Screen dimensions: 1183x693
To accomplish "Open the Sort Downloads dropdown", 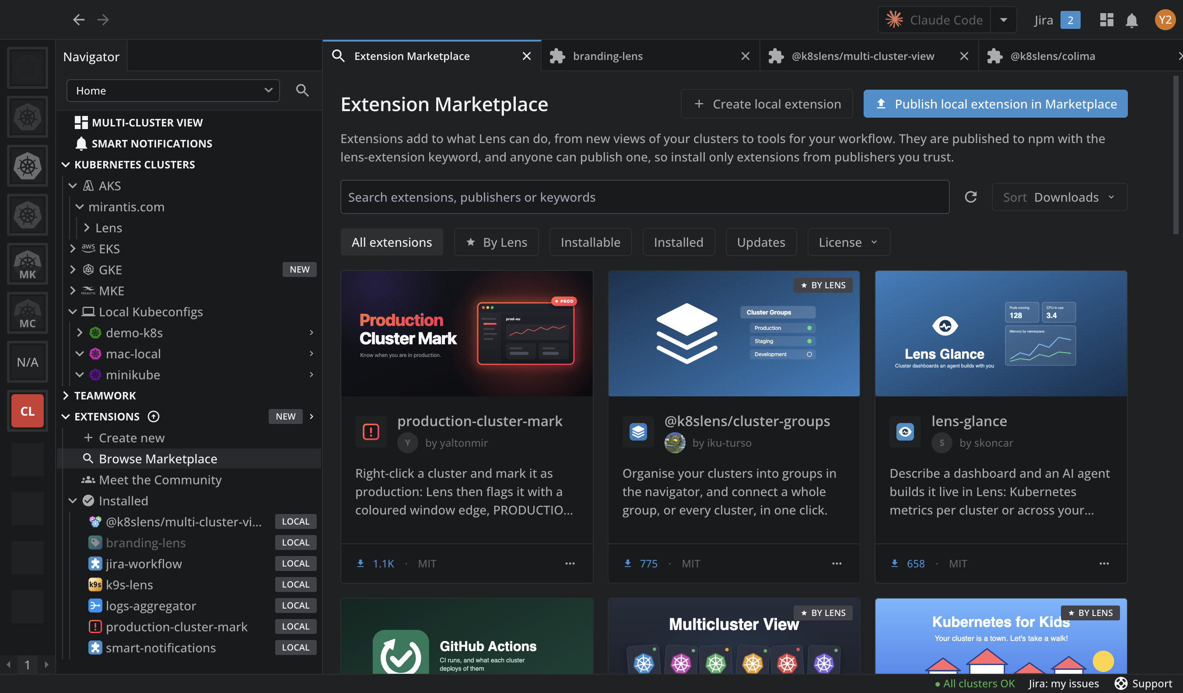I will (x=1059, y=197).
